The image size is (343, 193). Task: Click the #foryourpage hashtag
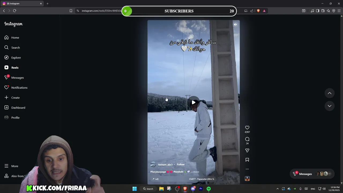coord(158,172)
